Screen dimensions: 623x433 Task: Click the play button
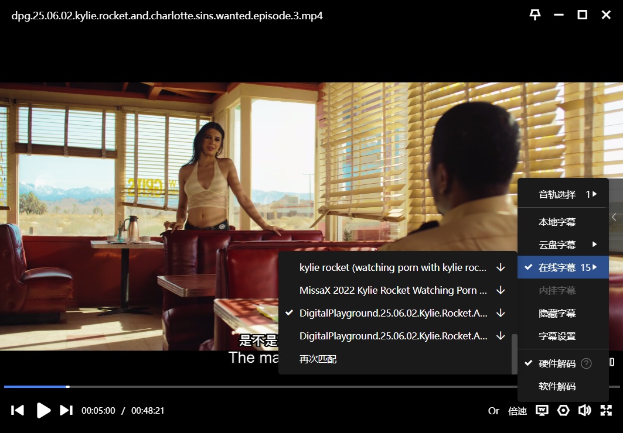43,410
